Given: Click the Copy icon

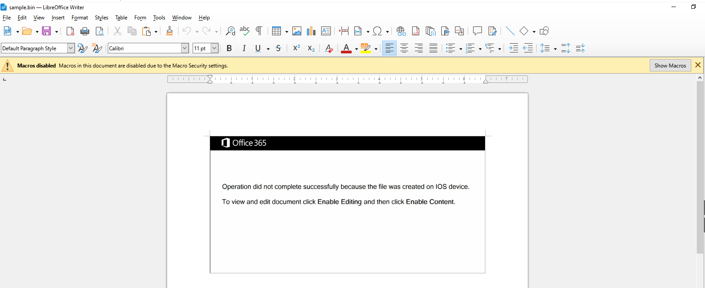Looking at the screenshot, I should pyautogui.click(x=132, y=31).
